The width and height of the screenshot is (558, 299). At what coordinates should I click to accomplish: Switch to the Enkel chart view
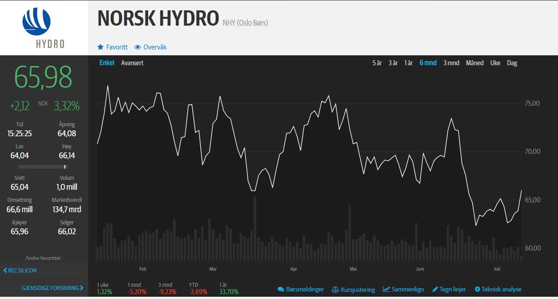click(x=107, y=63)
